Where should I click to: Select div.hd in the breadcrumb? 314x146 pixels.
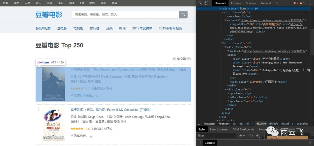tap(285, 124)
